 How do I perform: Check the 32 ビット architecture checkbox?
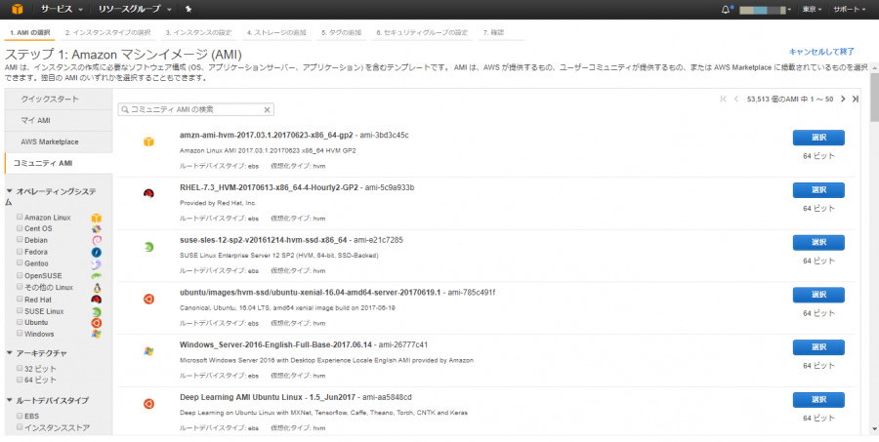[x=20, y=368]
